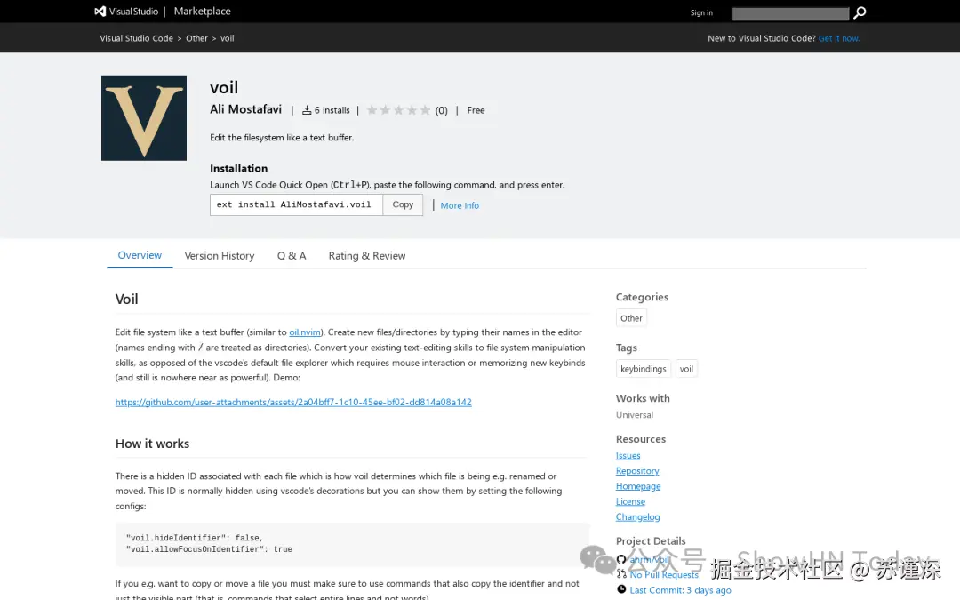This screenshot has height=600, width=960.
Task: Click Sign in
Action: (x=701, y=12)
